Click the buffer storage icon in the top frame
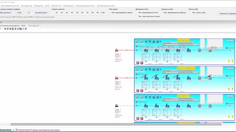This screenshot has width=236, height=132. tap(199, 51)
